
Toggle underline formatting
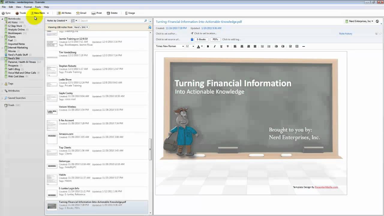pyautogui.click(x=221, y=46)
